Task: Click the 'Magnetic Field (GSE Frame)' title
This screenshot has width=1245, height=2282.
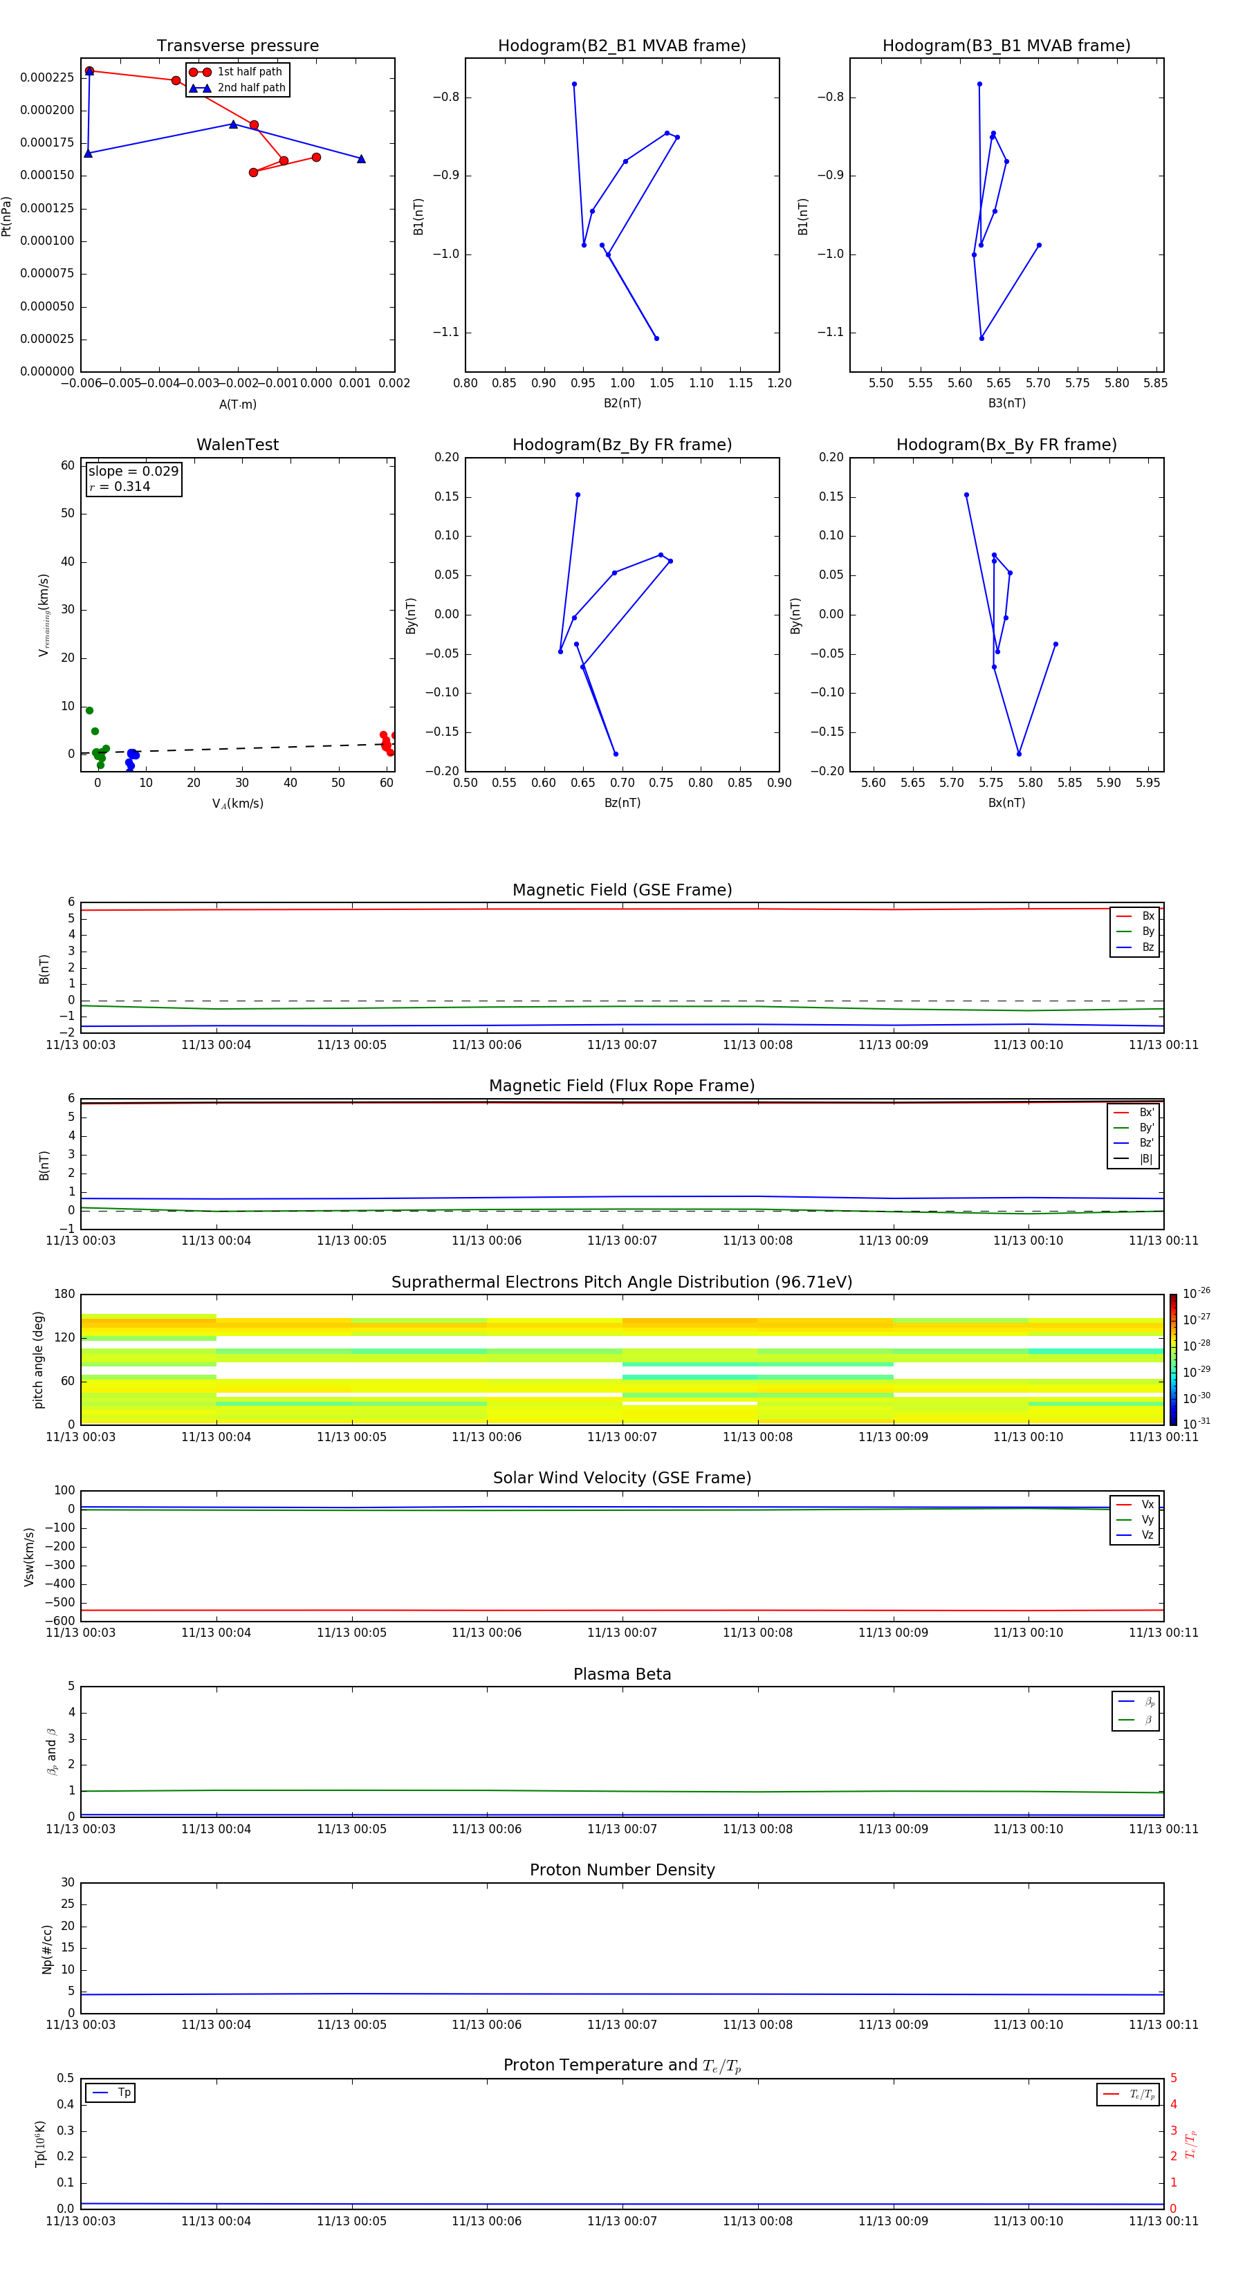Action: pyautogui.click(x=622, y=889)
